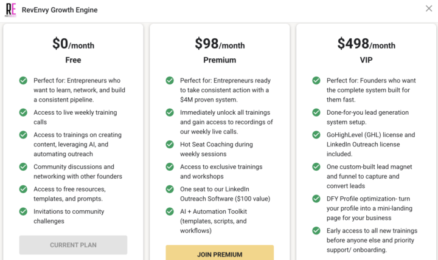
Task: Click the $498/month price text
Action: (x=366, y=44)
